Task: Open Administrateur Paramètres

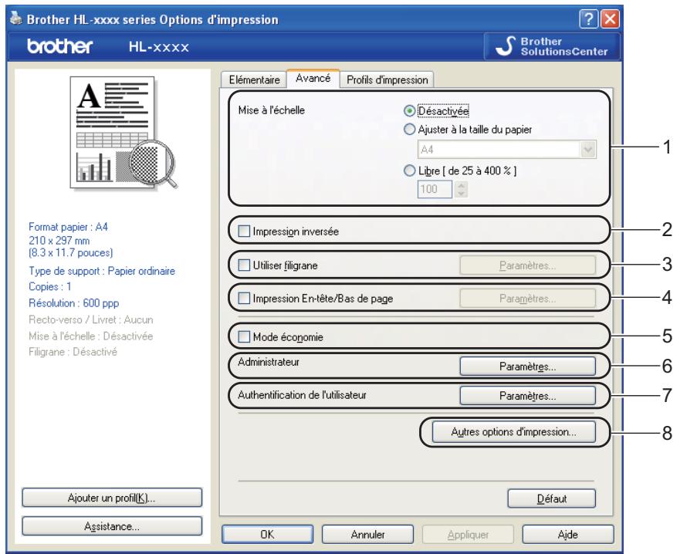Action: click(x=527, y=367)
